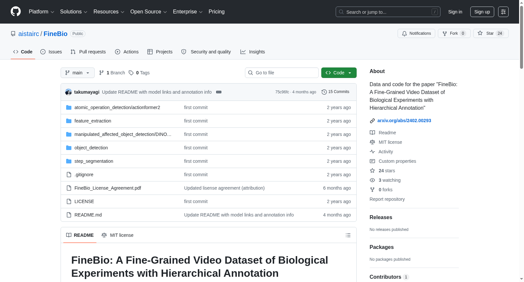Switch to the Projects tab
This screenshot has width=524, height=282.
point(160,52)
